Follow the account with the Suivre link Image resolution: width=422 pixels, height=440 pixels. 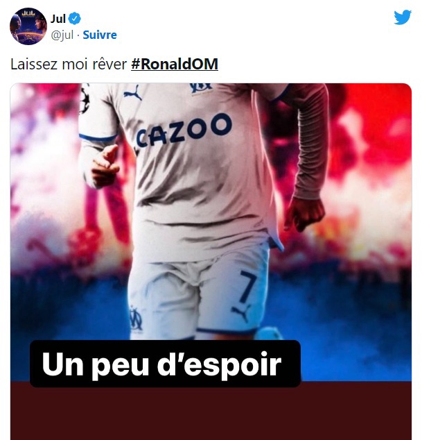coord(100,35)
